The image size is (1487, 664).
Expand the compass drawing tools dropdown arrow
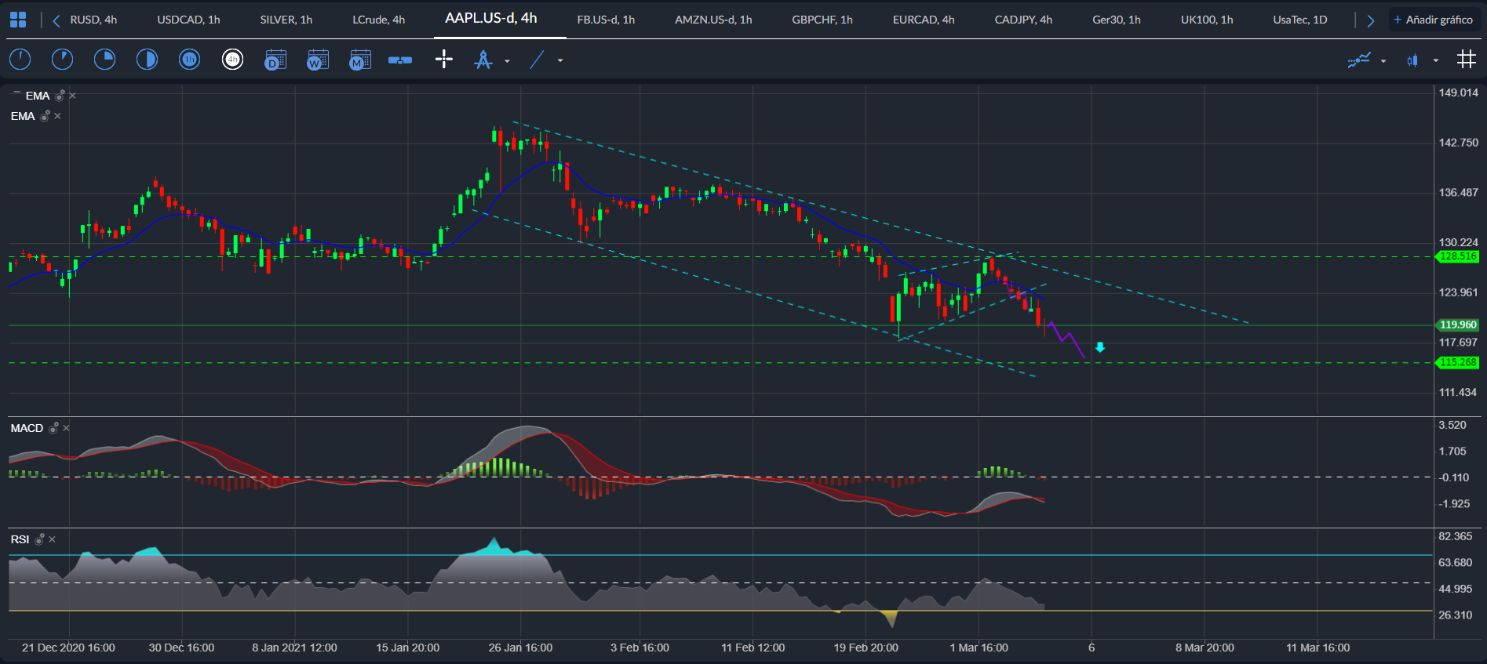click(507, 60)
